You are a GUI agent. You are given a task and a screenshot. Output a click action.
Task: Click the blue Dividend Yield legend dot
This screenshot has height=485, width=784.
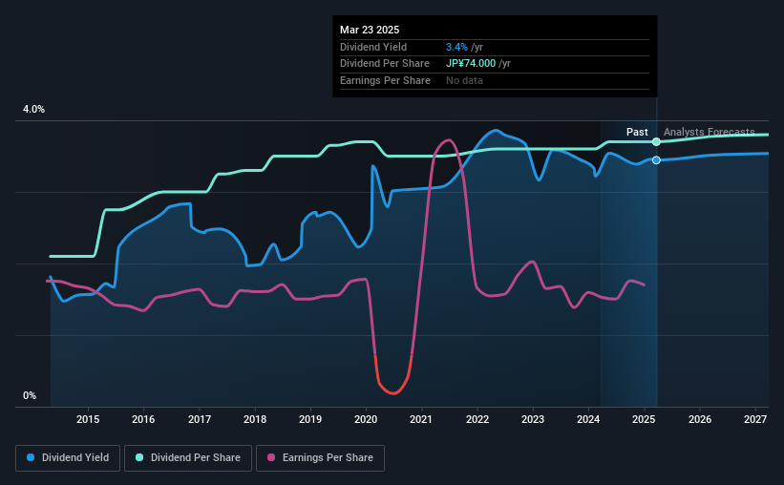(31, 457)
